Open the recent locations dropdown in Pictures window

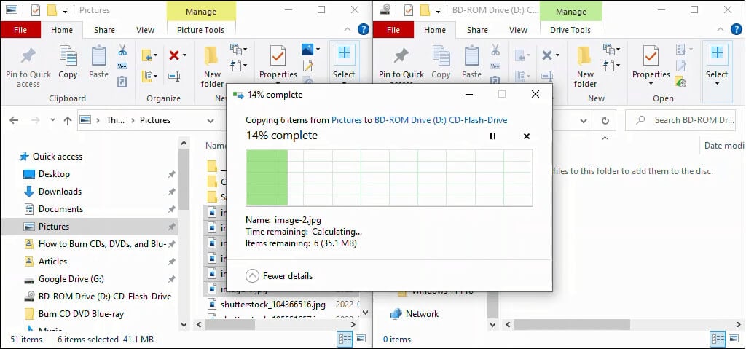point(52,120)
